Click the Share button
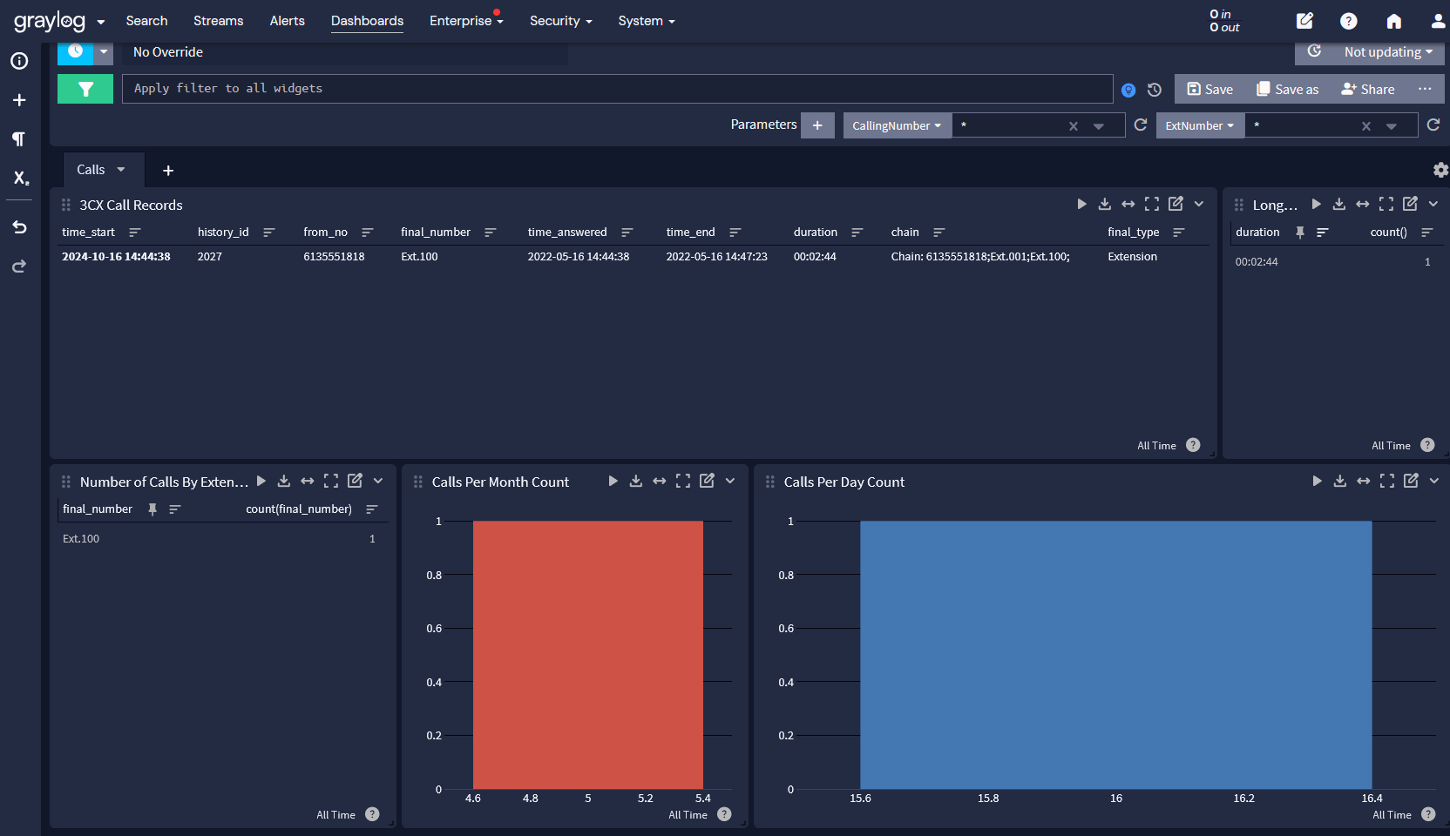Viewport: 1450px width, 836px height. tap(1367, 89)
